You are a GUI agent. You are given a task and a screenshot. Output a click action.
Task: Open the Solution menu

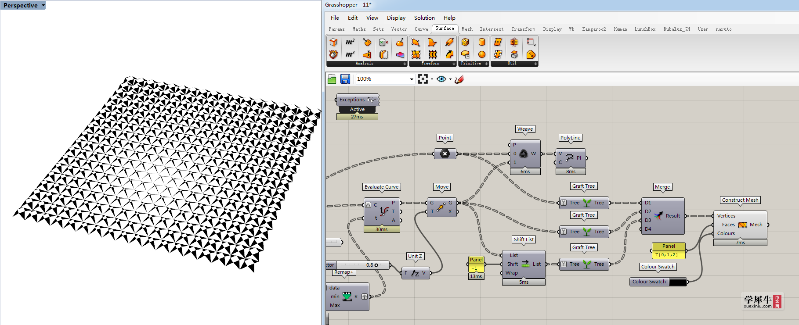click(424, 18)
